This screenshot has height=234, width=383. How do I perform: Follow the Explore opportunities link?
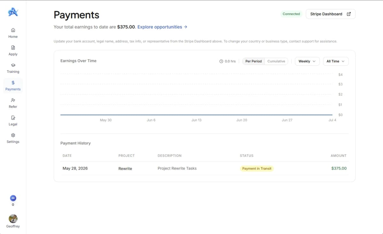click(162, 27)
